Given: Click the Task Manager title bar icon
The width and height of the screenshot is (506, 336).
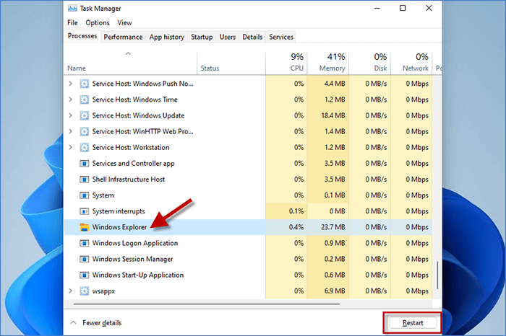Looking at the screenshot, I should [72, 9].
